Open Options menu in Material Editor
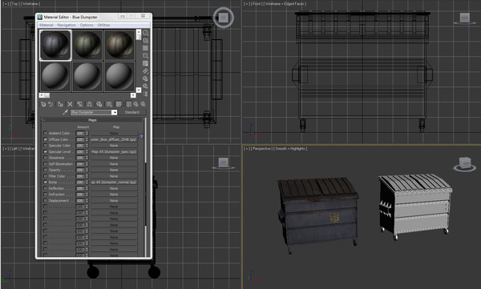The image size is (481, 289). point(87,25)
